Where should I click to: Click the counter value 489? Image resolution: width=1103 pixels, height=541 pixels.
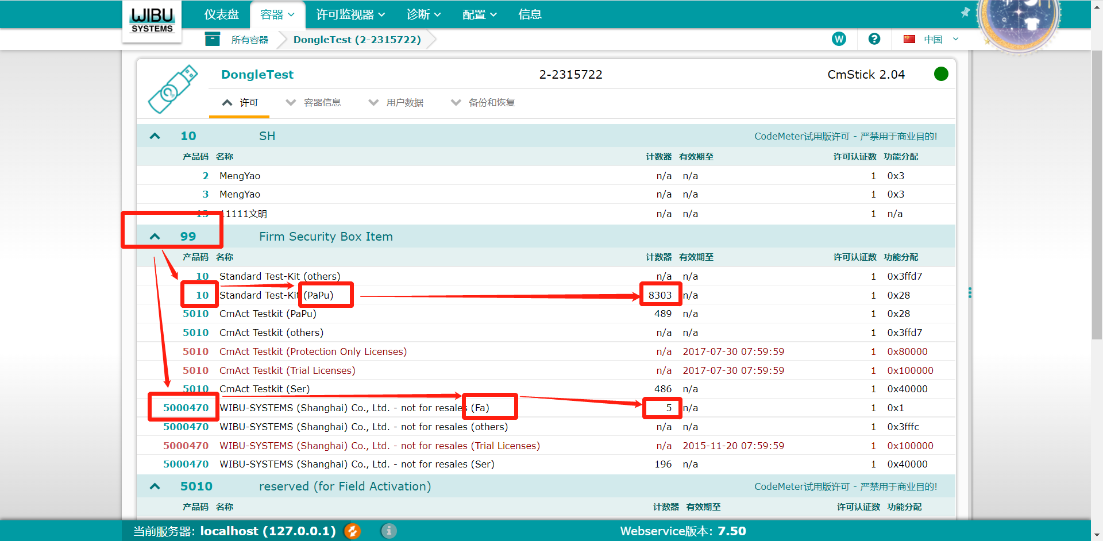(x=663, y=314)
